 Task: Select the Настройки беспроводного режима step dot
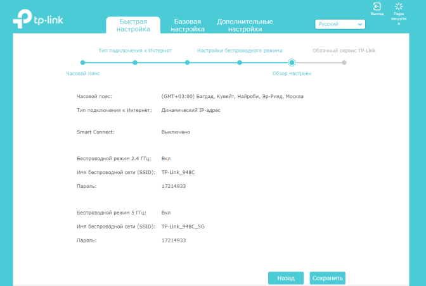[x=240, y=63]
